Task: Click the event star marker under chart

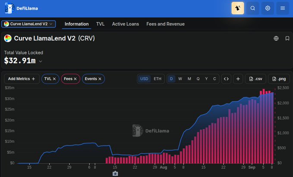Action: pyautogui.click(x=115, y=174)
